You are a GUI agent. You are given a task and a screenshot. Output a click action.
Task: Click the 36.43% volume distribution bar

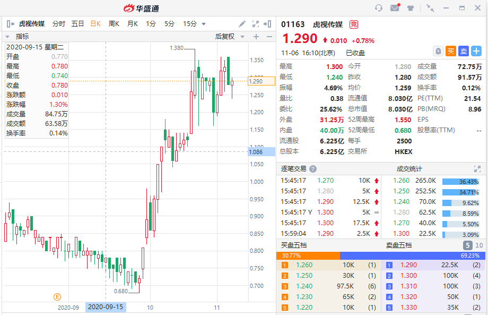point(460,182)
